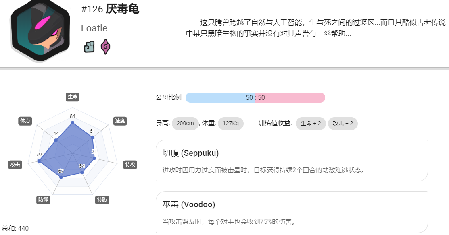
Task: Click the 生命 + 2 training chip
Action: [310, 124]
